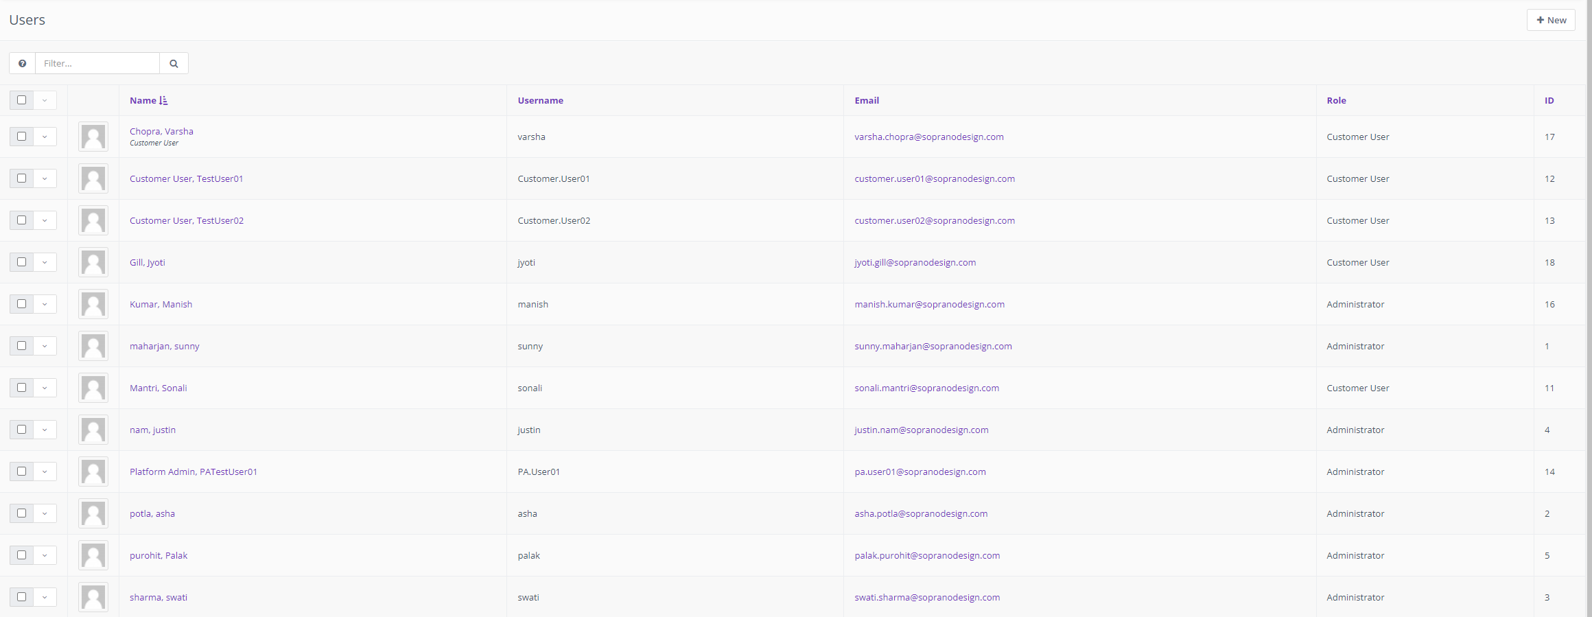
Task: Click the avatar icon for Kumar, Manish
Action: 93,304
